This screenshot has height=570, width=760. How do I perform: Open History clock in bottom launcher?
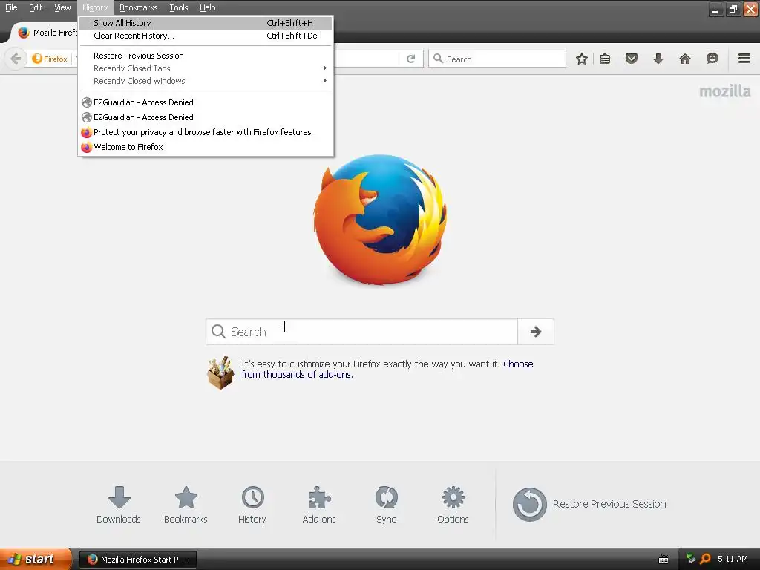pyautogui.click(x=252, y=505)
